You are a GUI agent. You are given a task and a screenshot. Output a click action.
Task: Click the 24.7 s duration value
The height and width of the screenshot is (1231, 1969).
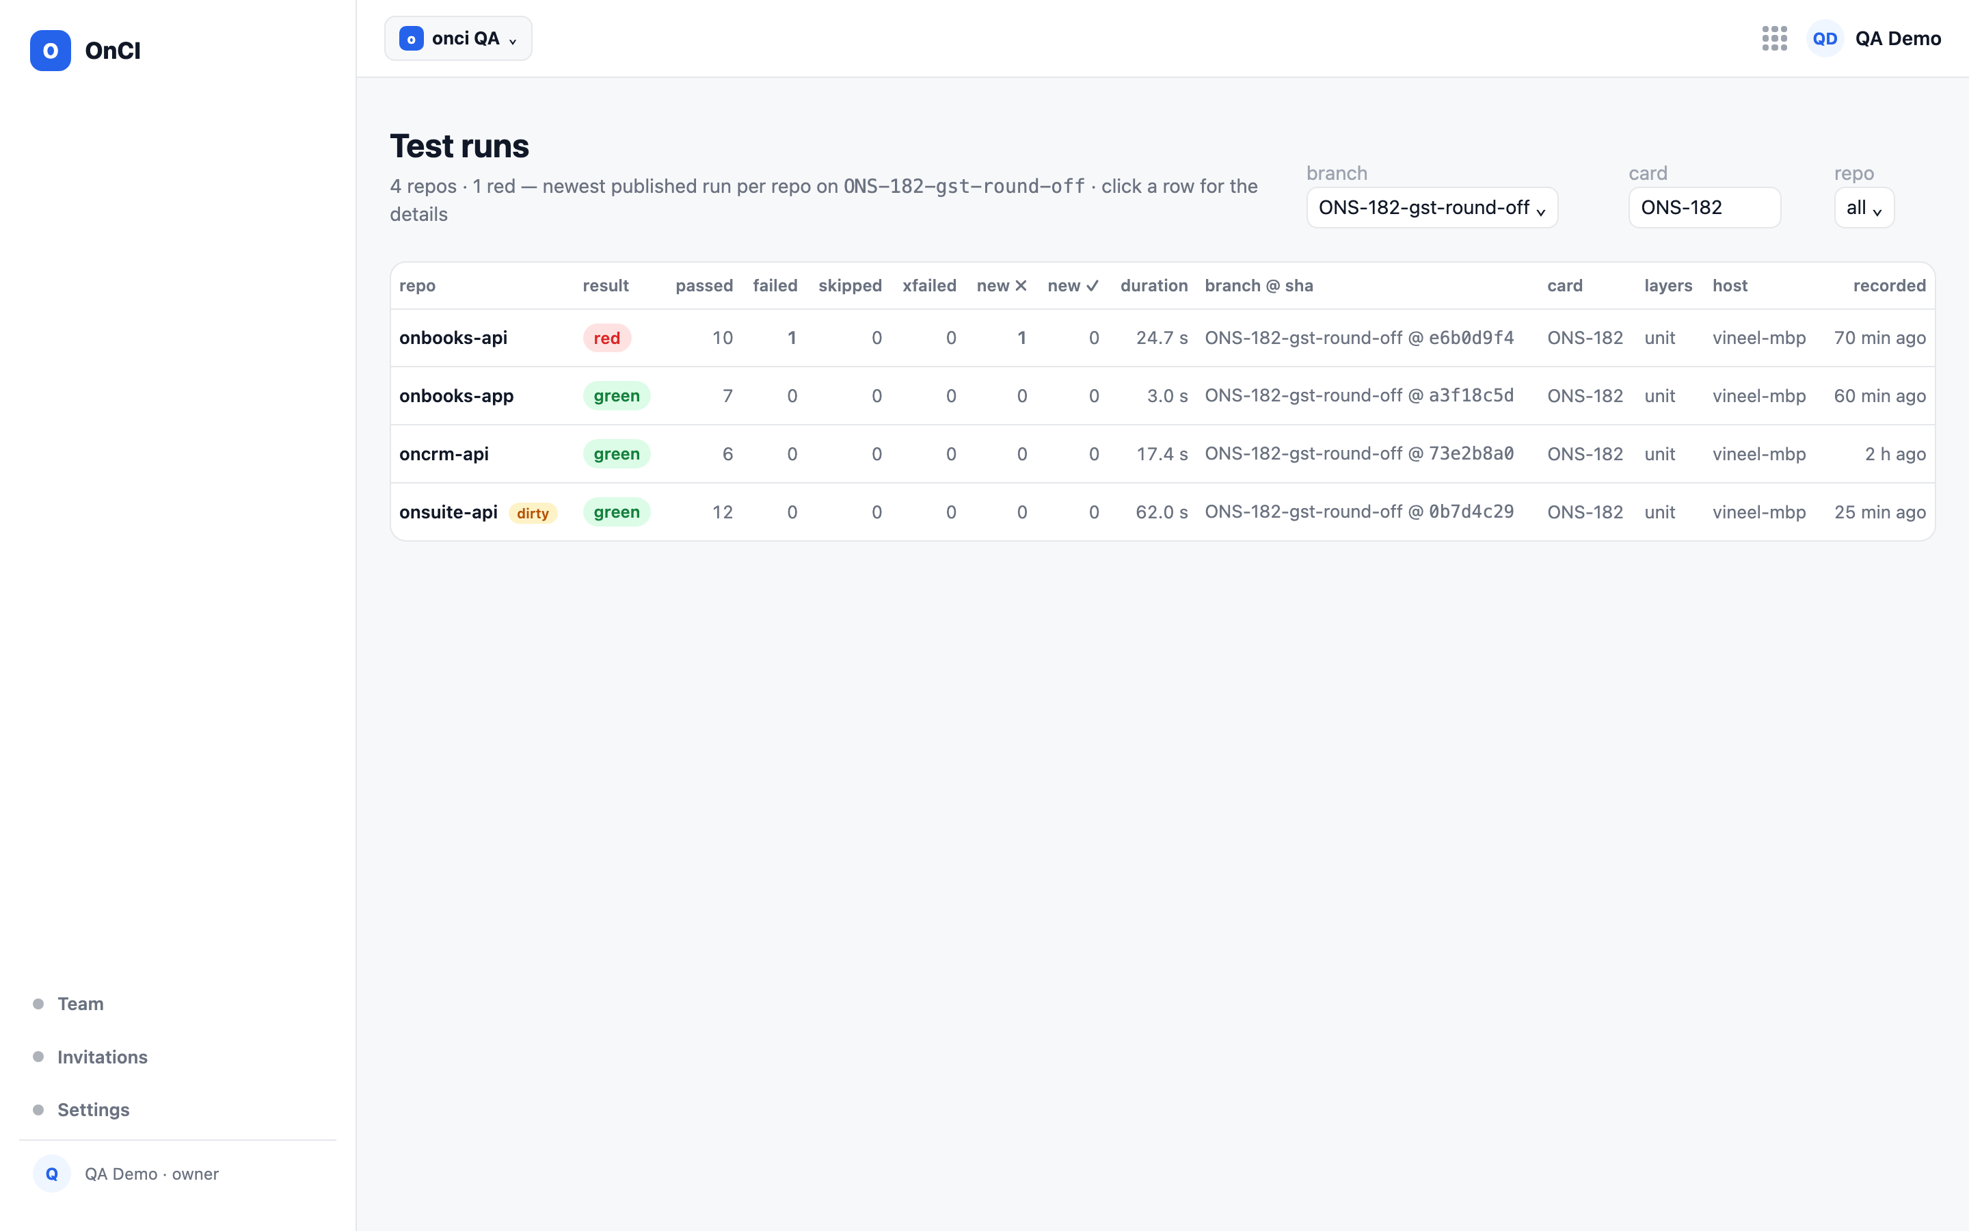click(x=1162, y=338)
